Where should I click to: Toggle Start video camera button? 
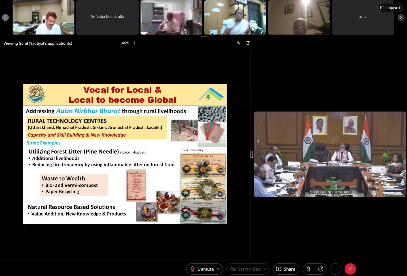pos(245,269)
